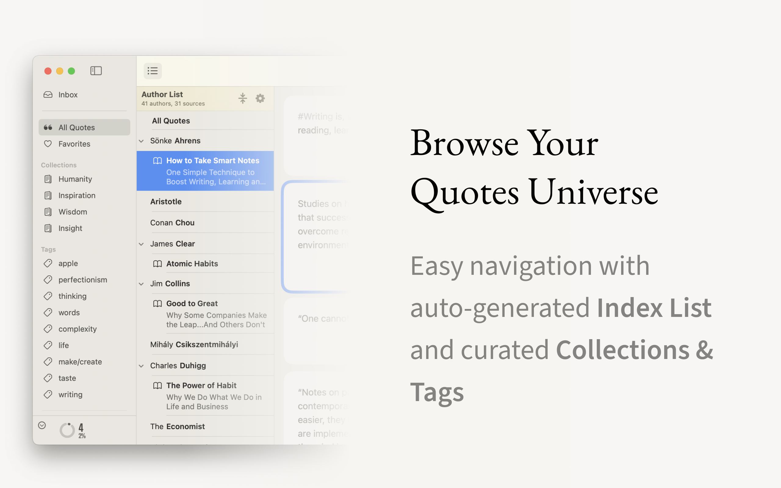Screen dimensions: 781x488
Task: Click the Favorites heart icon
Action: (x=48, y=144)
